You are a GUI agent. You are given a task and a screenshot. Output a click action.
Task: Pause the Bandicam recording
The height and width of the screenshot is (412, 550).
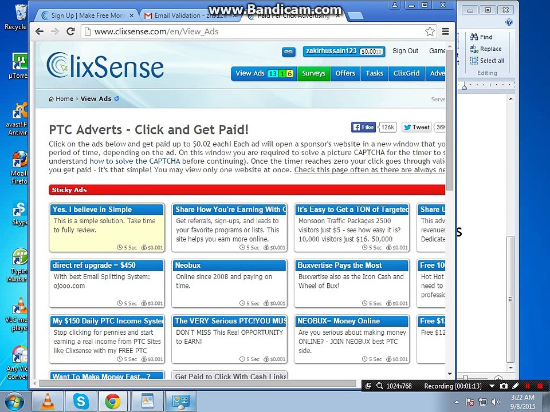[528, 386]
